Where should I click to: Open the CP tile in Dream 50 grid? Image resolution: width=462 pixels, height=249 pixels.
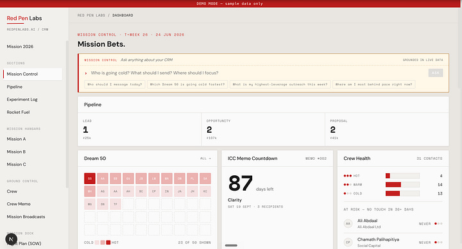[154, 191]
